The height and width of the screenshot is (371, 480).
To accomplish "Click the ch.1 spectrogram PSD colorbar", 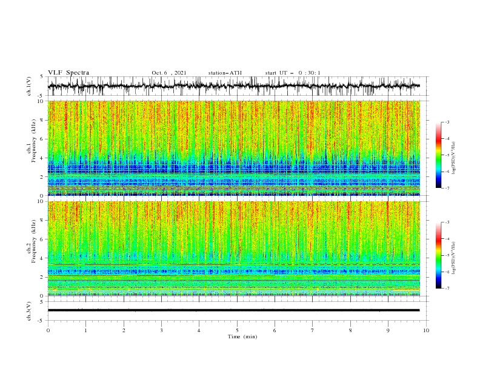I will (439, 155).
